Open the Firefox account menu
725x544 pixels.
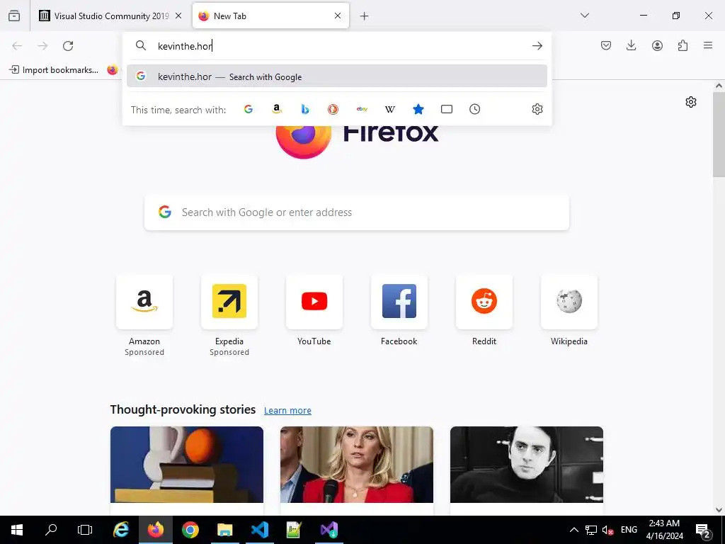pyautogui.click(x=657, y=45)
